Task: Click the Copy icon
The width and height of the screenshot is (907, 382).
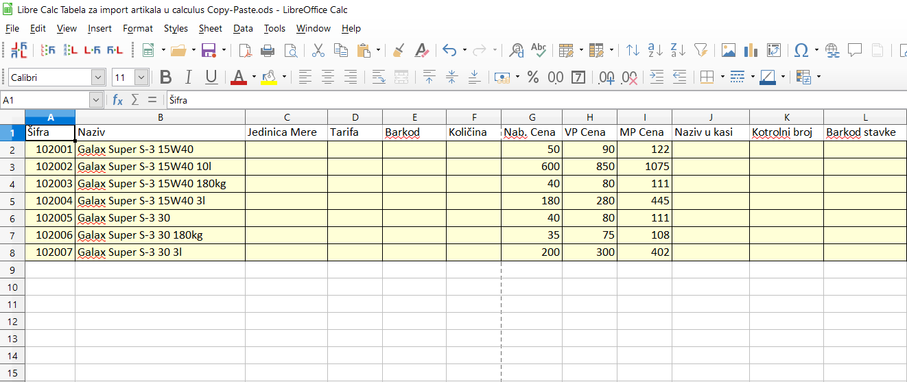Action: click(x=341, y=50)
